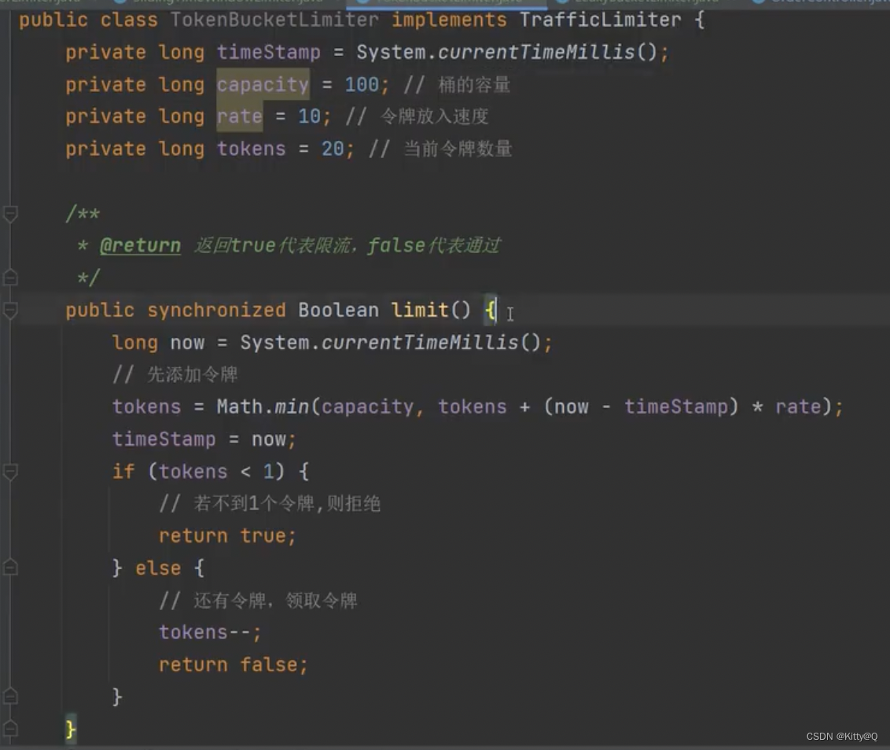This screenshot has width=890, height=750.
Task: Click the return false statement
Action: (234, 664)
